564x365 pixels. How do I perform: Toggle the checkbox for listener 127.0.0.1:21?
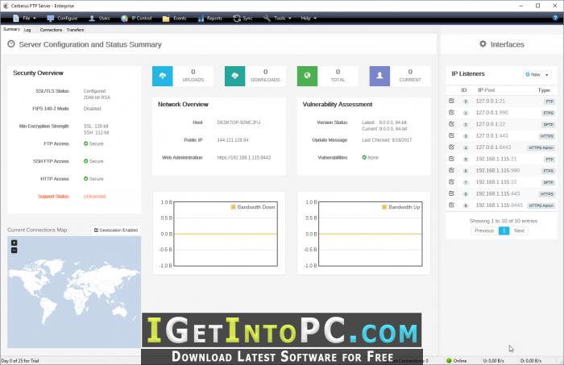point(451,101)
